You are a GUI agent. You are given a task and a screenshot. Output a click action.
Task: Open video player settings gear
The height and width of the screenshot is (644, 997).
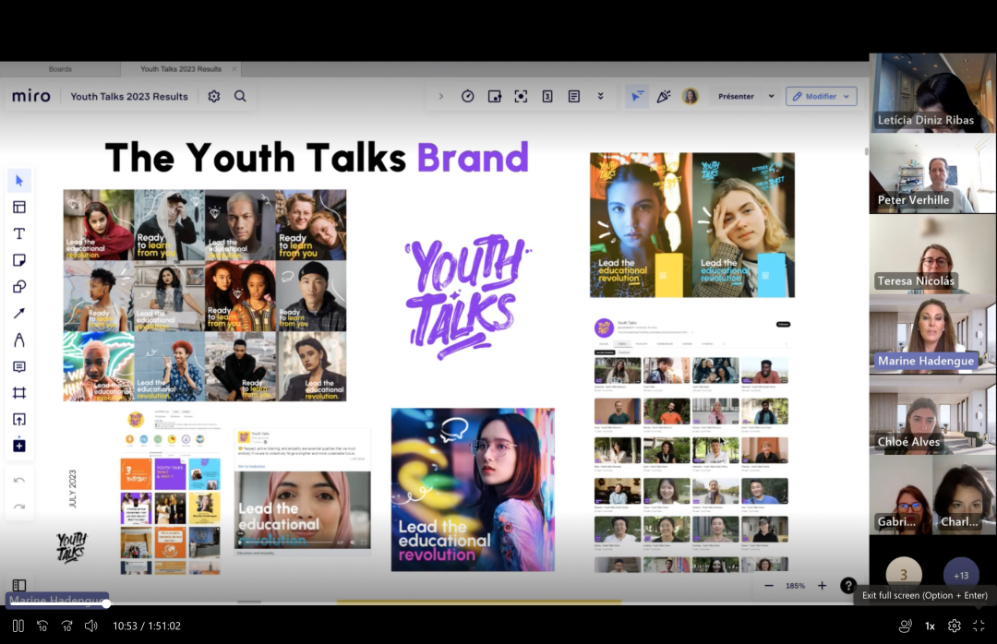click(954, 626)
